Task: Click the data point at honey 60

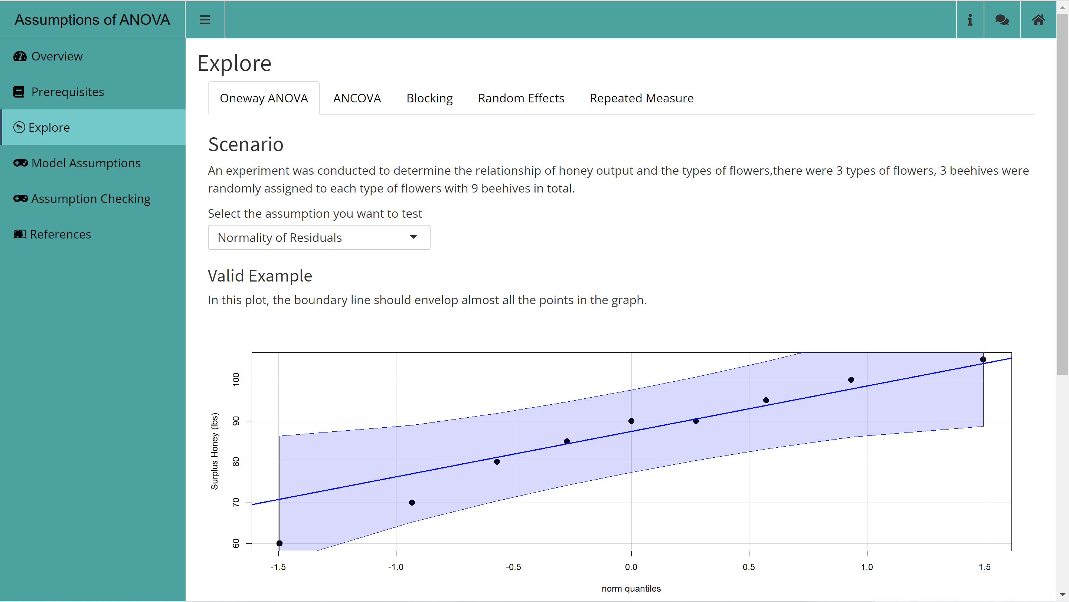Action: pos(279,543)
